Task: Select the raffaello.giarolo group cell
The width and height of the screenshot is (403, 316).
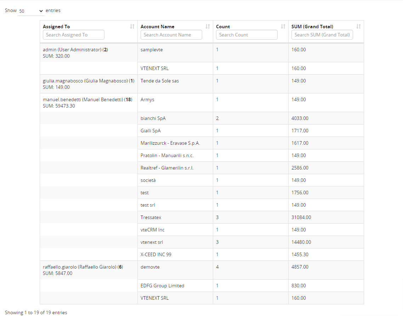Action: (x=89, y=270)
